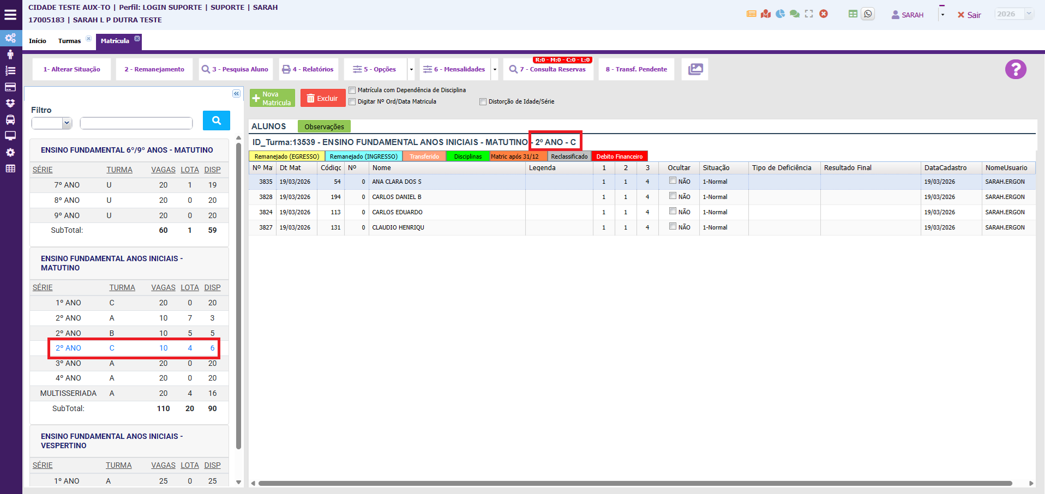Click the image gallery toolbar icon

pyautogui.click(x=695, y=69)
